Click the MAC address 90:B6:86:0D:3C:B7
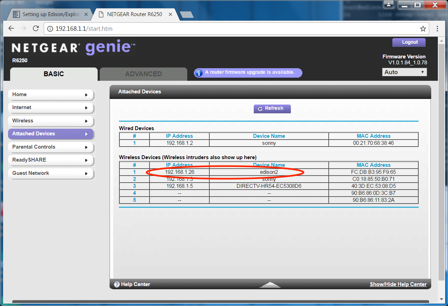The width and height of the screenshot is (448, 306). (x=373, y=193)
